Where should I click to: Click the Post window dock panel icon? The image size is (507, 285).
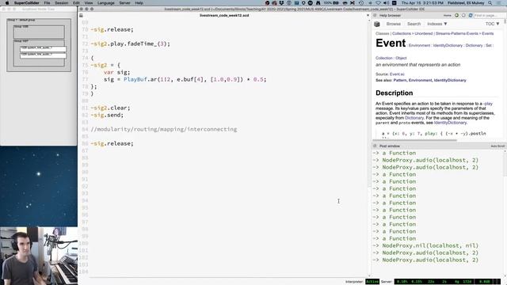[x=375, y=146]
